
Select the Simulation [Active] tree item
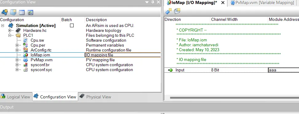tap(36, 25)
